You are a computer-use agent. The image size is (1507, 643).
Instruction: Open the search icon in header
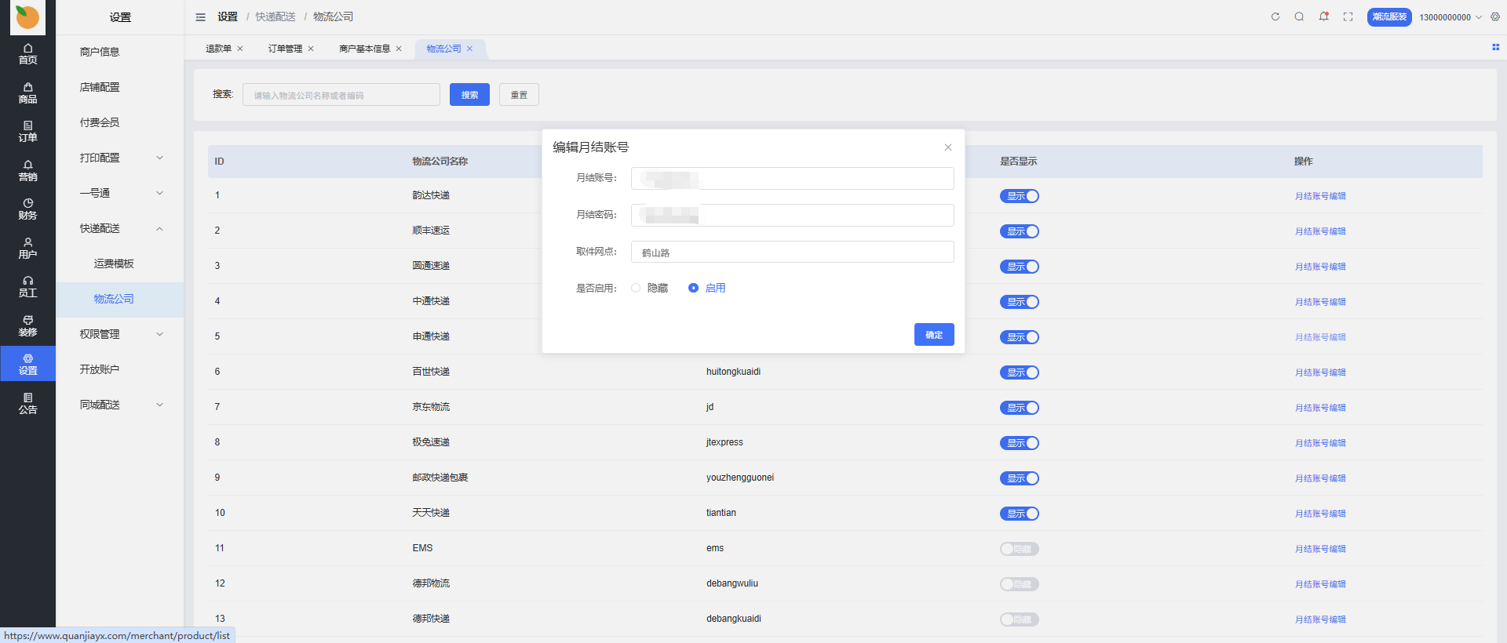pos(1299,16)
